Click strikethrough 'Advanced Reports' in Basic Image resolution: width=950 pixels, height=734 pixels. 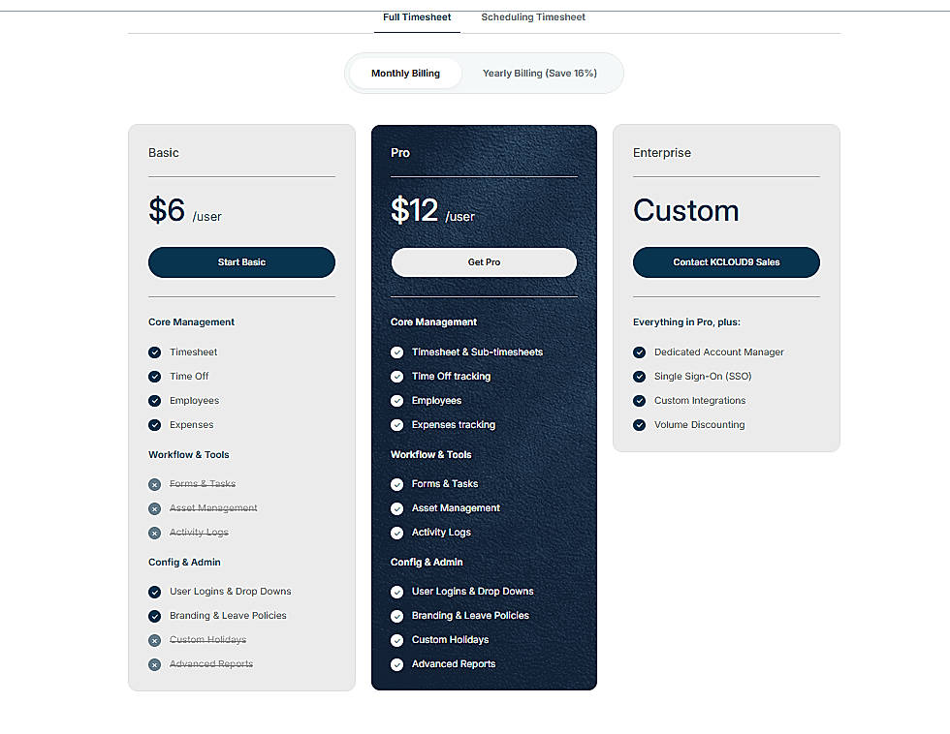click(211, 664)
